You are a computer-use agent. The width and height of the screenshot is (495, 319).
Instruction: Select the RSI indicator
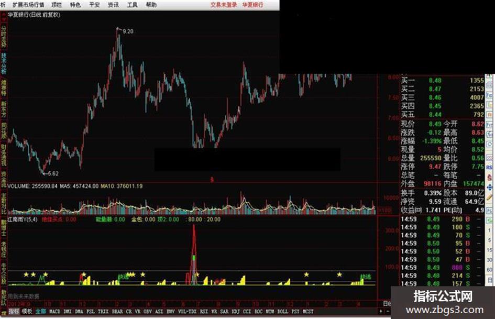pyautogui.click(x=204, y=312)
